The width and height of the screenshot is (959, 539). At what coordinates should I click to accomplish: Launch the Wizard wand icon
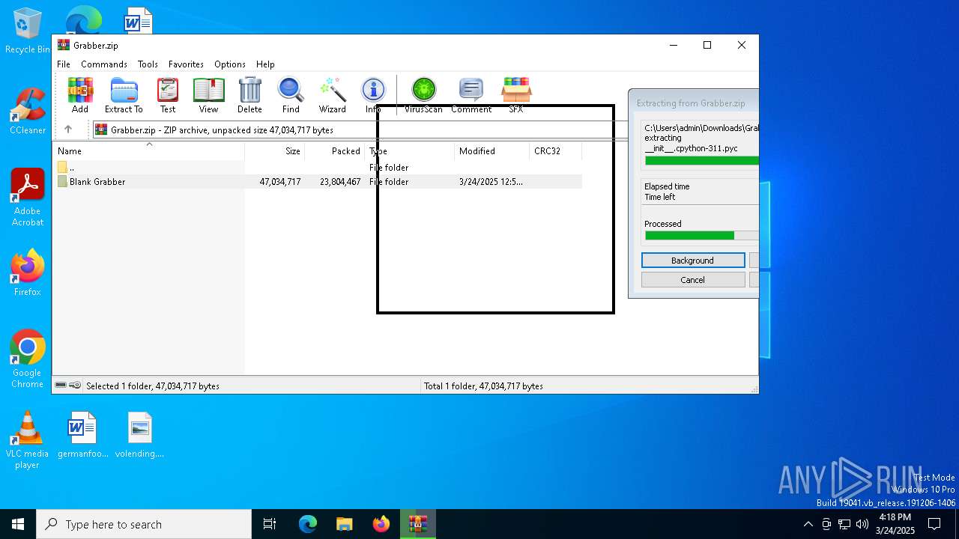click(x=332, y=95)
